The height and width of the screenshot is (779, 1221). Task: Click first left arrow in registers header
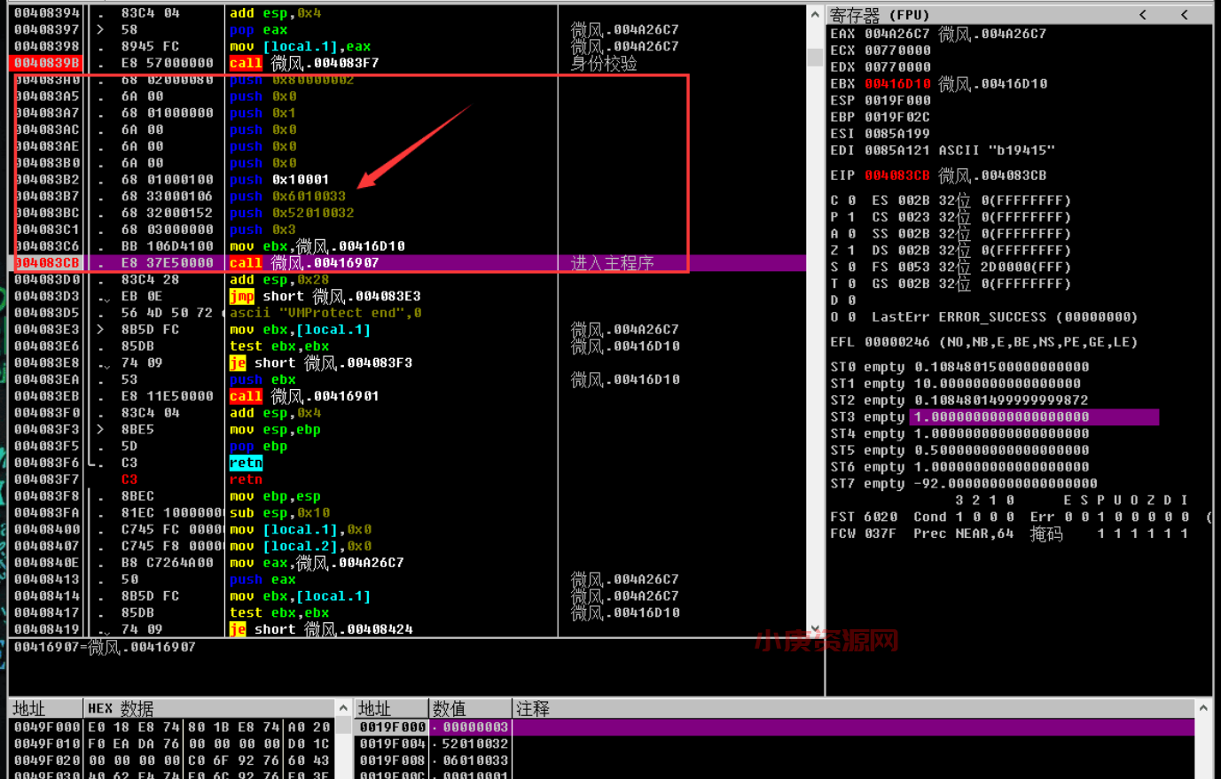click(1143, 15)
